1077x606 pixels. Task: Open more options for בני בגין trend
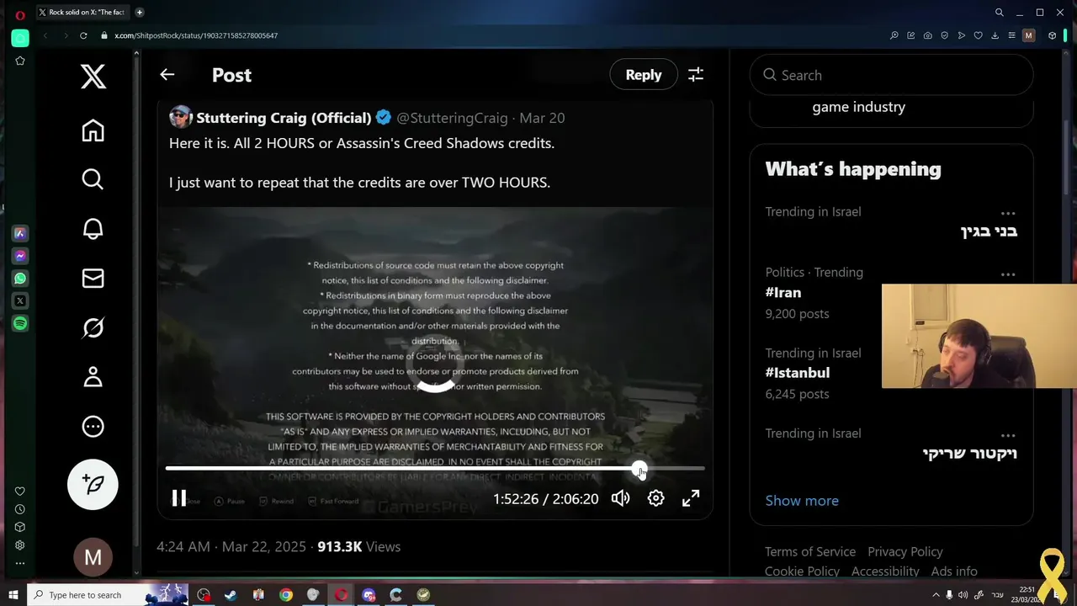pos(1008,214)
